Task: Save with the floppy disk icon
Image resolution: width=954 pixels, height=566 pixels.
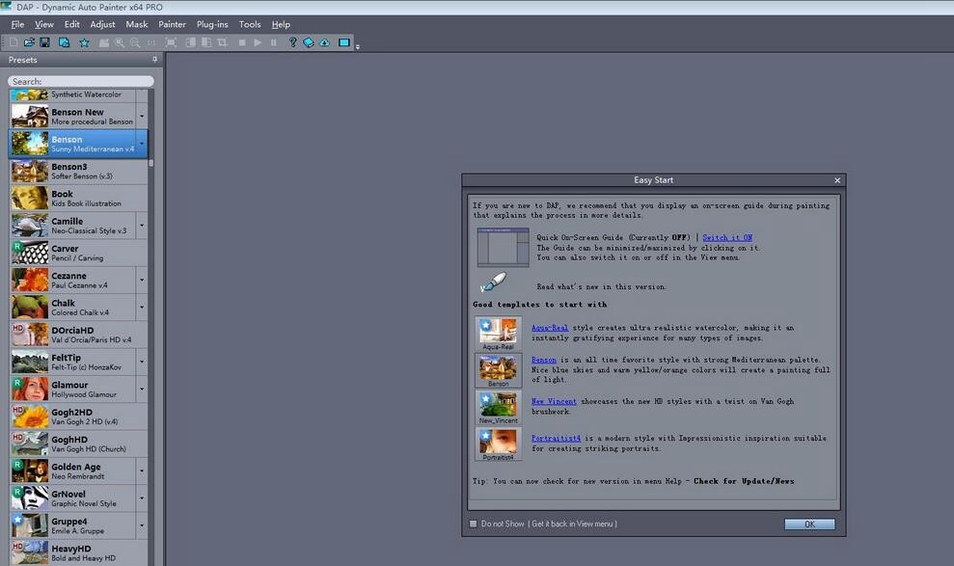Action: [x=44, y=42]
